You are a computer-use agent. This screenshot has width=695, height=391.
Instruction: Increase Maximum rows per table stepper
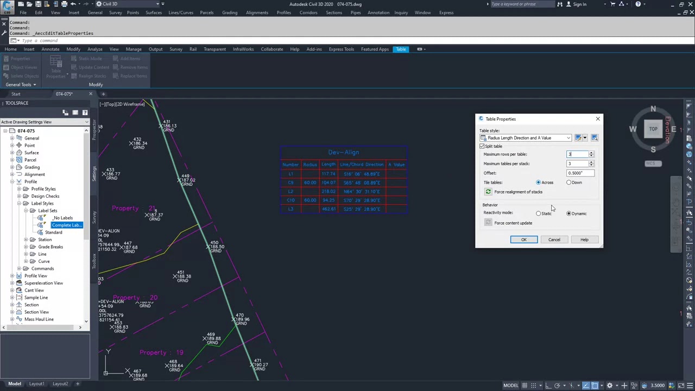pyautogui.click(x=591, y=153)
